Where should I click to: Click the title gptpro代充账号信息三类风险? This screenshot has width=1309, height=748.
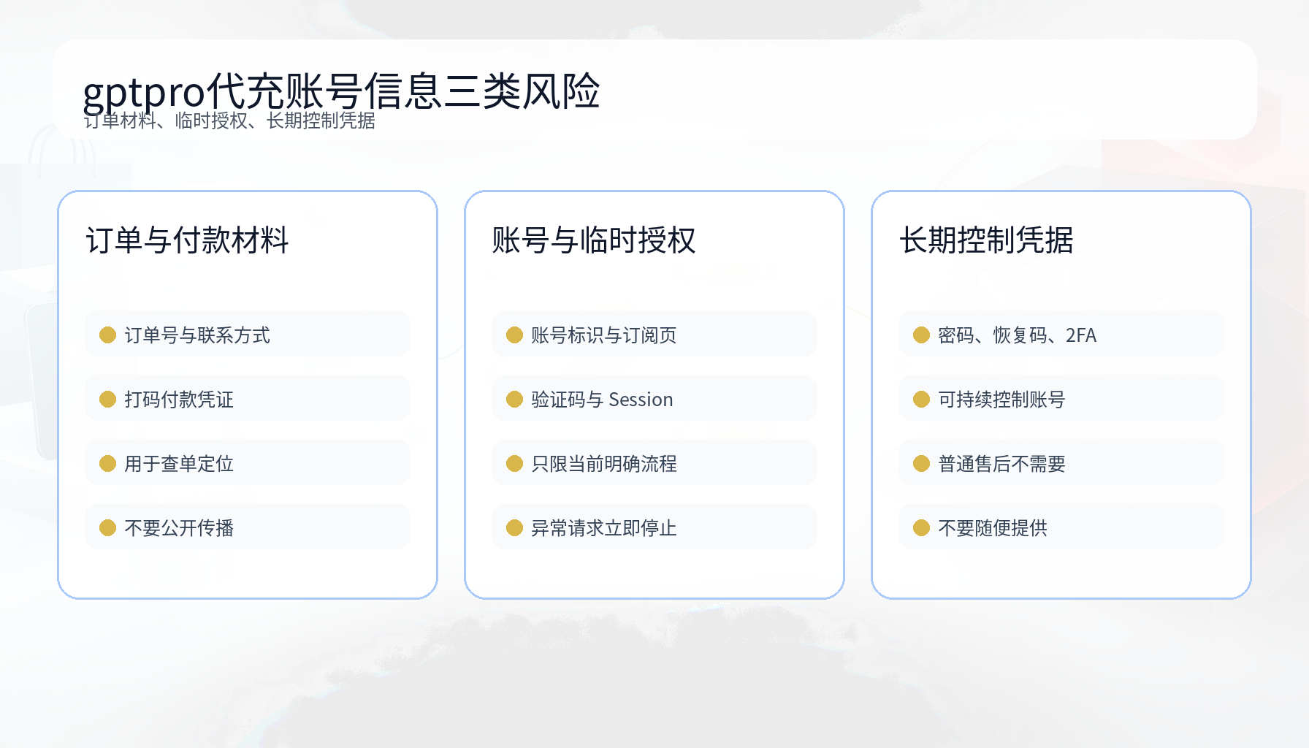tap(341, 91)
